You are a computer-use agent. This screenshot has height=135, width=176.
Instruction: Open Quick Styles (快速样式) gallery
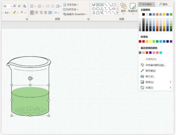pos(133,9)
